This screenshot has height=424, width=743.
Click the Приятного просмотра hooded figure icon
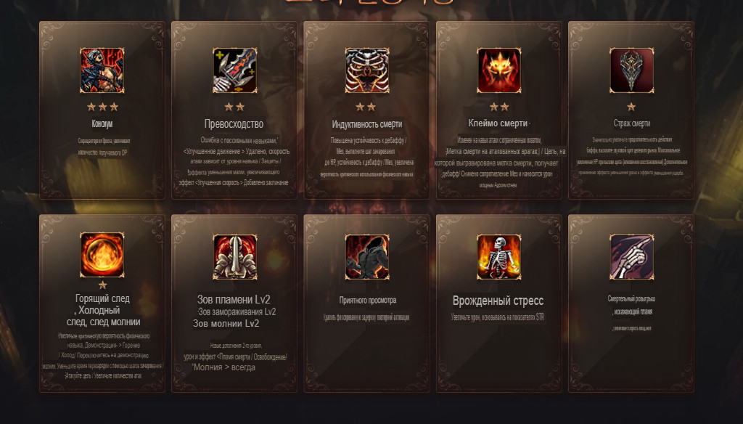click(x=366, y=256)
